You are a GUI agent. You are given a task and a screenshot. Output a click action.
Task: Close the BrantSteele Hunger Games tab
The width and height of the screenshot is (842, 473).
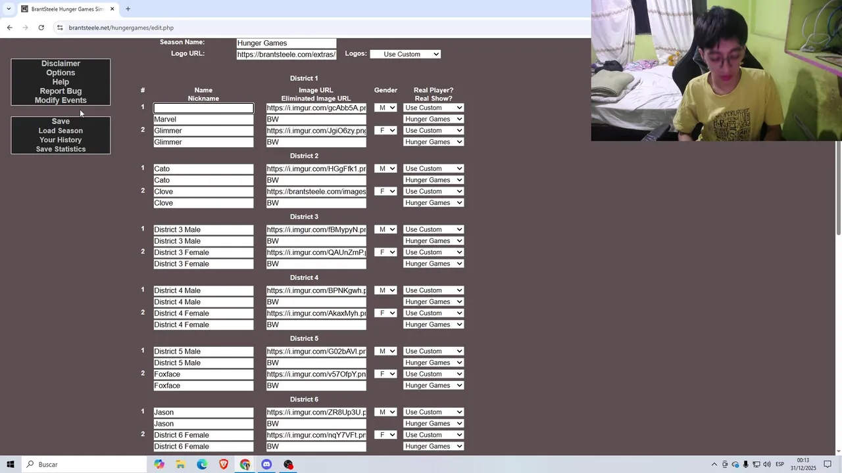(x=112, y=9)
